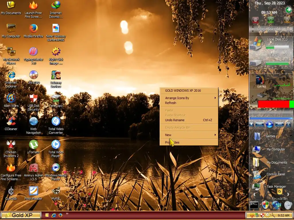Expand the New submenu
Image resolution: width=294 pixels, height=220 pixels.
(x=189, y=135)
